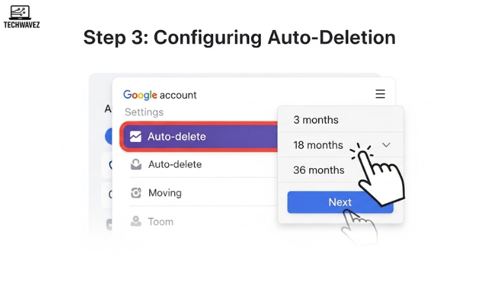Pick the 36 months option
493x302 pixels.
[318, 170]
